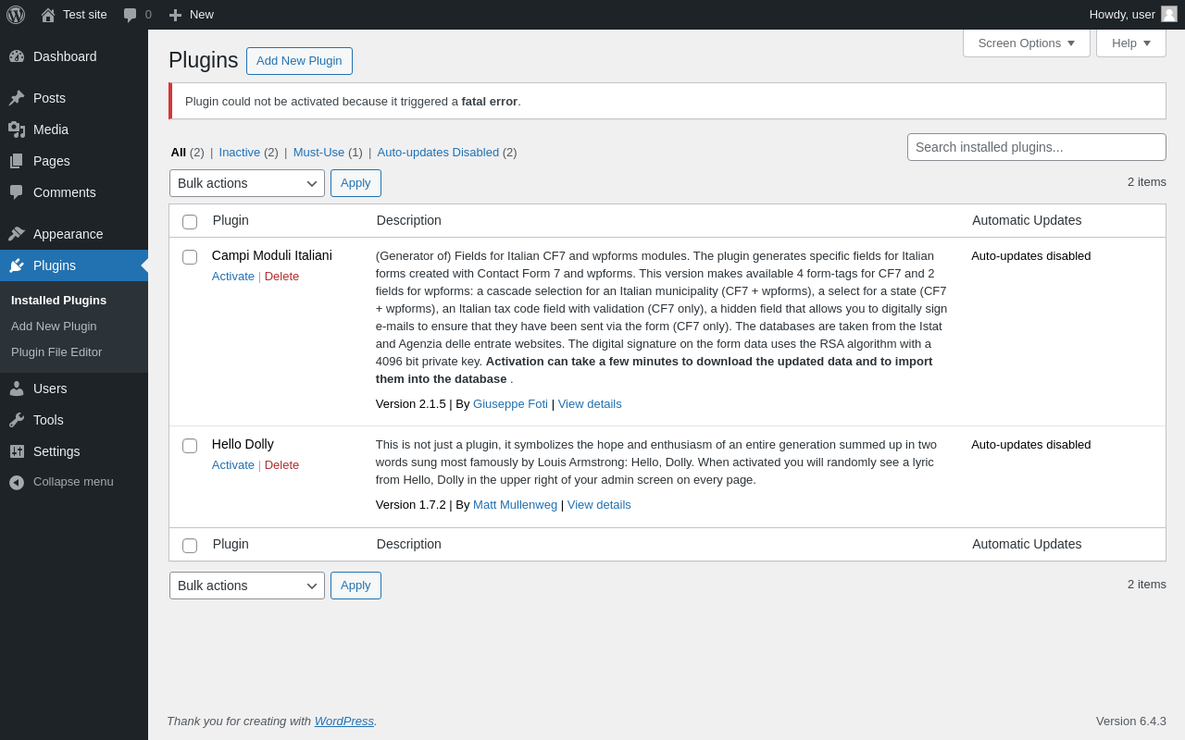Sort by the Plugin column header at top

[x=231, y=220]
